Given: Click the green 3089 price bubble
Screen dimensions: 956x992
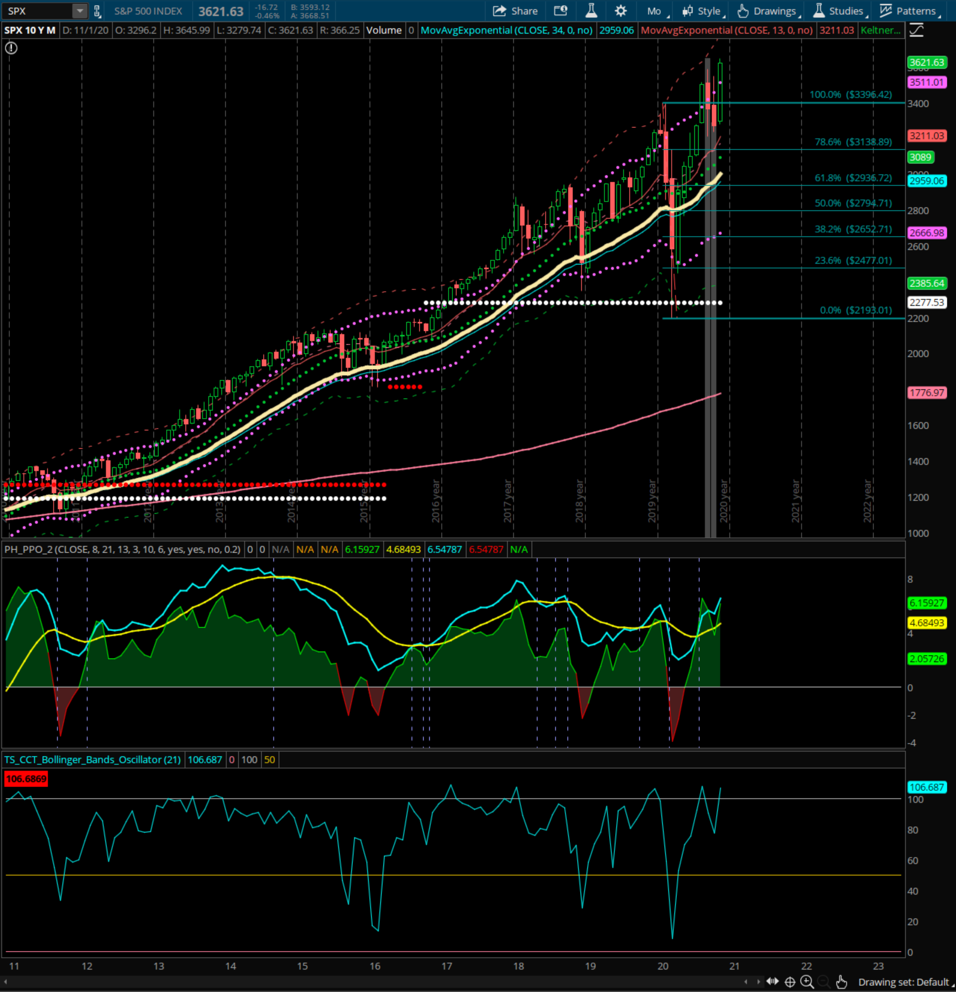Looking at the screenshot, I should pos(921,157).
